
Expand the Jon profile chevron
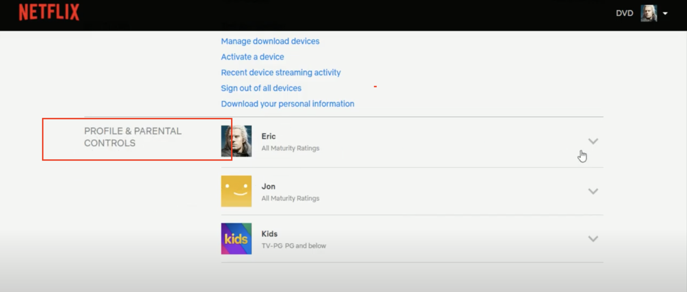click(593, 191)
